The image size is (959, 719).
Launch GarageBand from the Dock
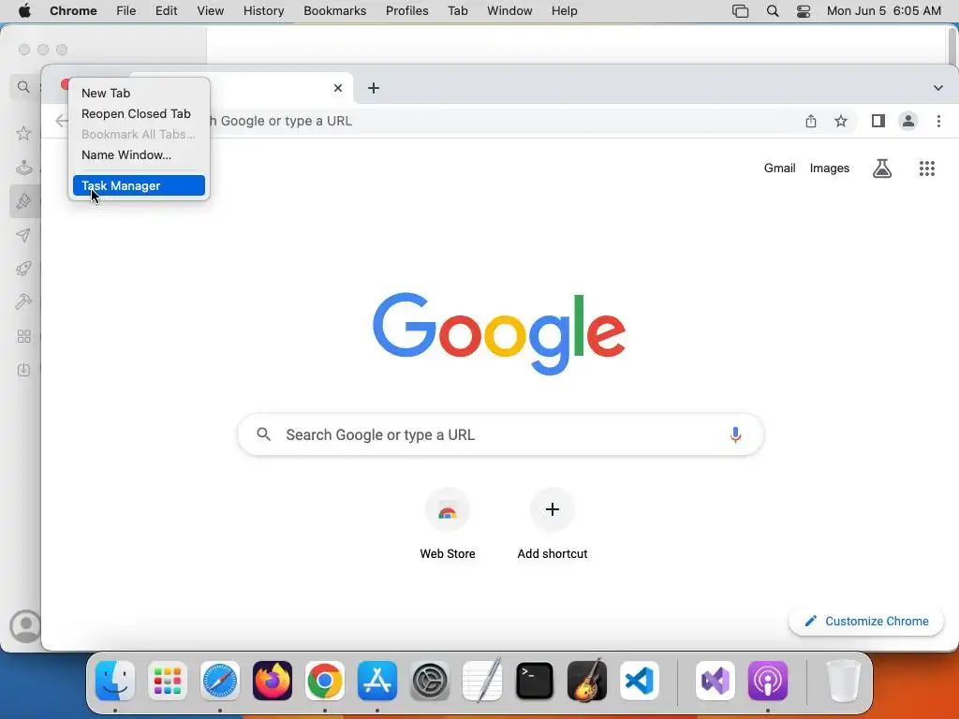(586, 681)
